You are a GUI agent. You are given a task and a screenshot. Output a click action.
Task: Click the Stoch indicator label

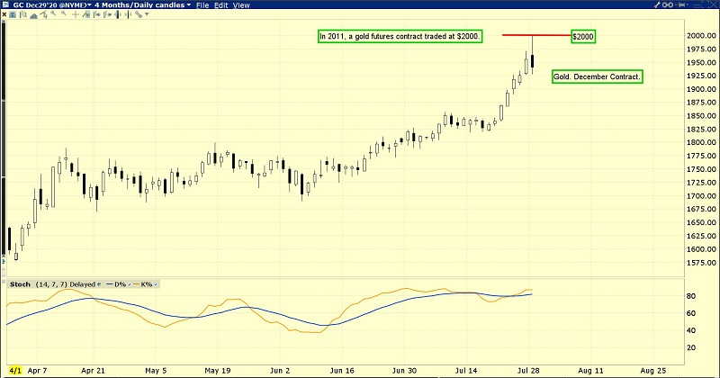click(x=19, y=284)
